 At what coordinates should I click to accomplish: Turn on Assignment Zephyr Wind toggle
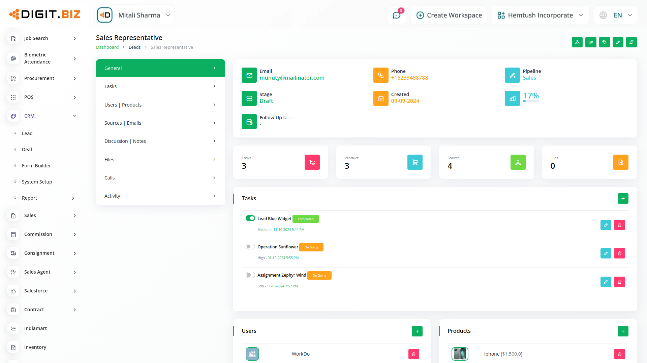(250, 275)
